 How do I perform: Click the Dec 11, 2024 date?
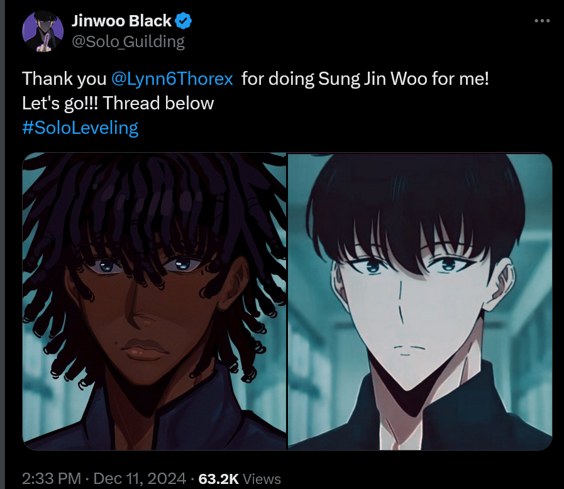[x=140, y=478]
